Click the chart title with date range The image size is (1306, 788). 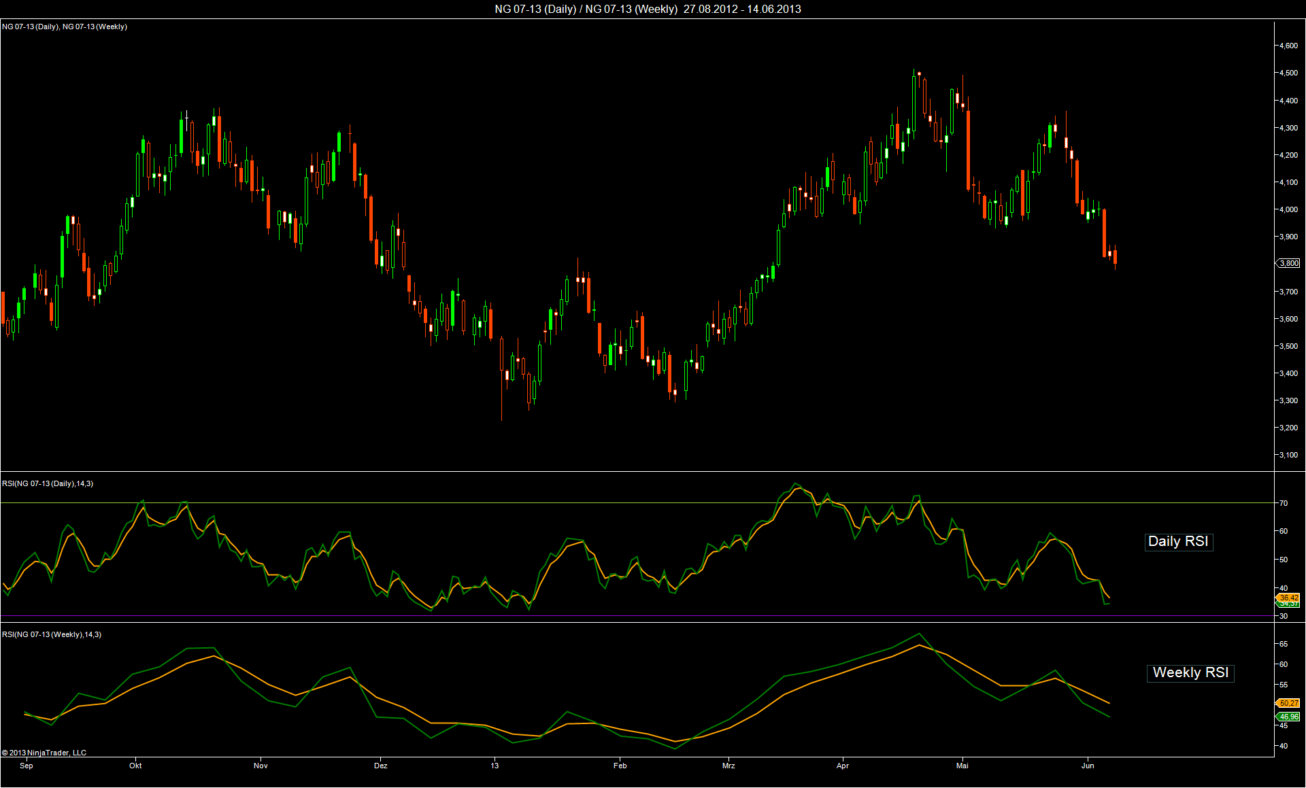pos(647,9)
